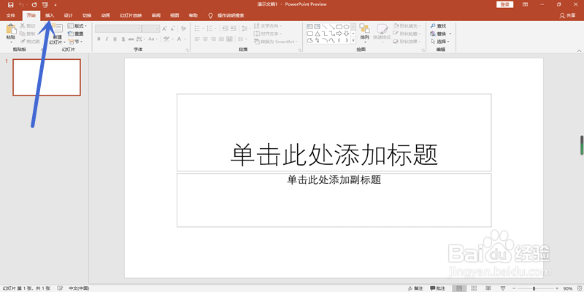The height and width of the screenshot is (292, 584).
Task: Select the oval shape in shapes gallery
Action: point(346,27)
